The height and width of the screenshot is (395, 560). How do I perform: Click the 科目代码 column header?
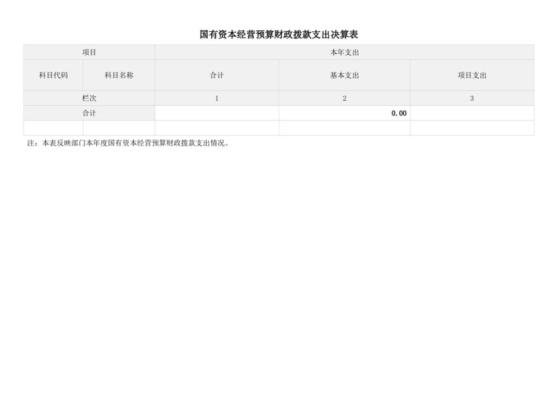coord(53,76)
